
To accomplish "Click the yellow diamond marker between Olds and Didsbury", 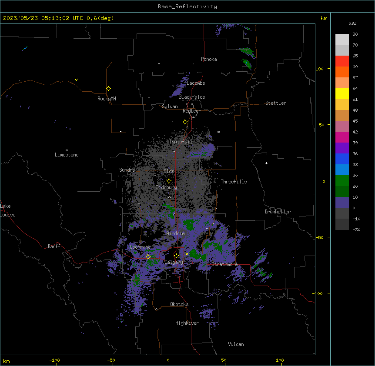I will click(x=169, y=181).
